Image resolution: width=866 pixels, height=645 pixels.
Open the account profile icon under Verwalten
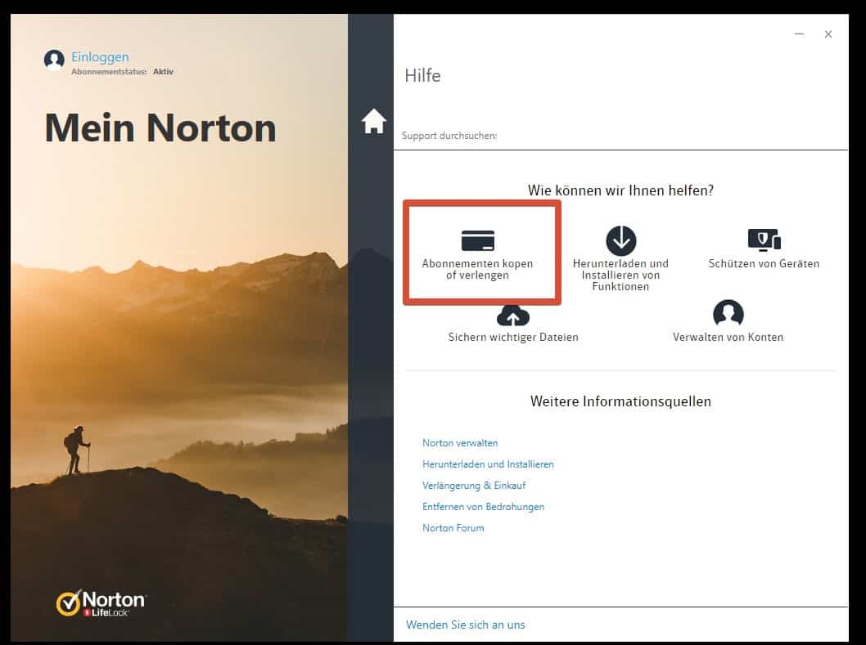point(728,313)
